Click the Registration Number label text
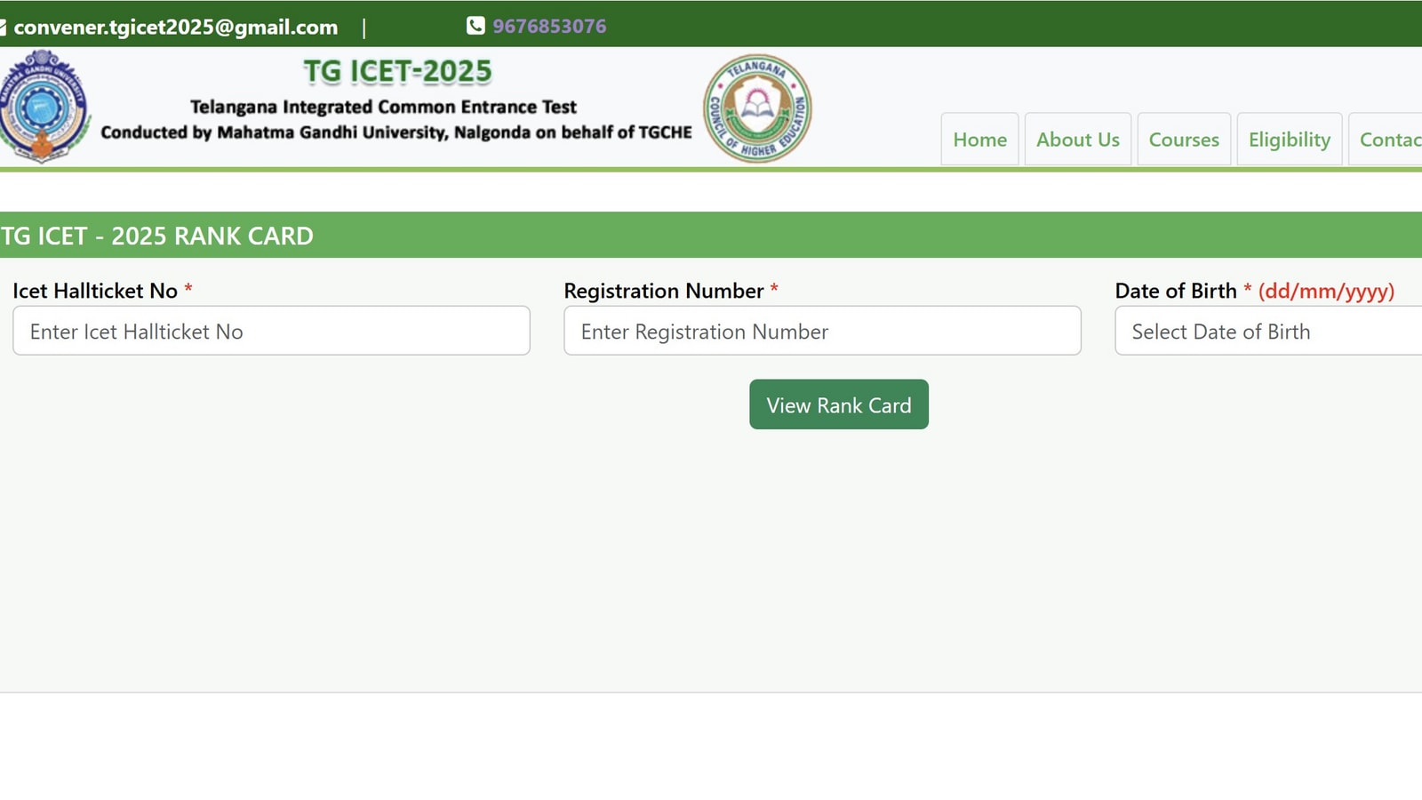 click(x=664, y=291)
